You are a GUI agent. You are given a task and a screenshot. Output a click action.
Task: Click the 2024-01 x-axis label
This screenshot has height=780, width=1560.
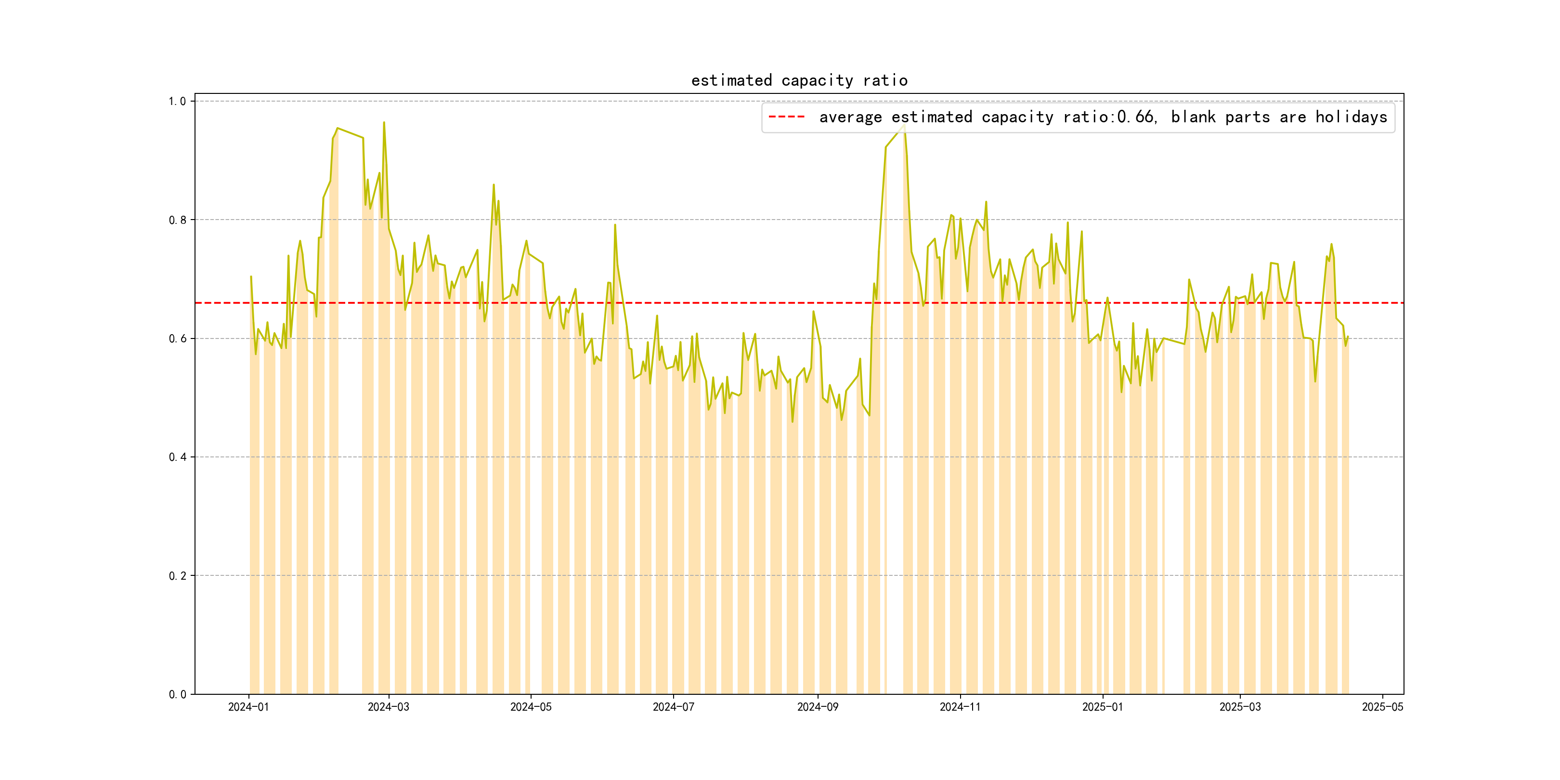click(x=248, y=707)
